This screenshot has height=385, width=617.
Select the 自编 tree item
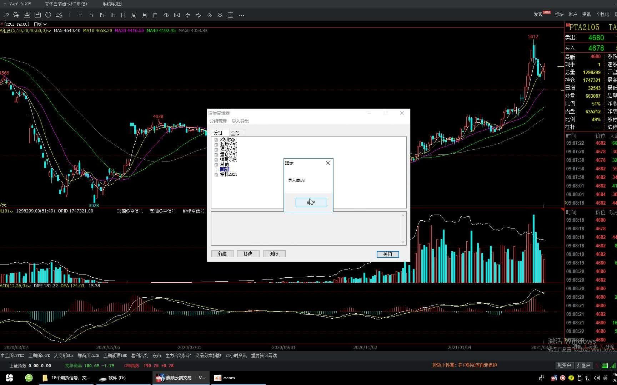[x=225, y=169]
